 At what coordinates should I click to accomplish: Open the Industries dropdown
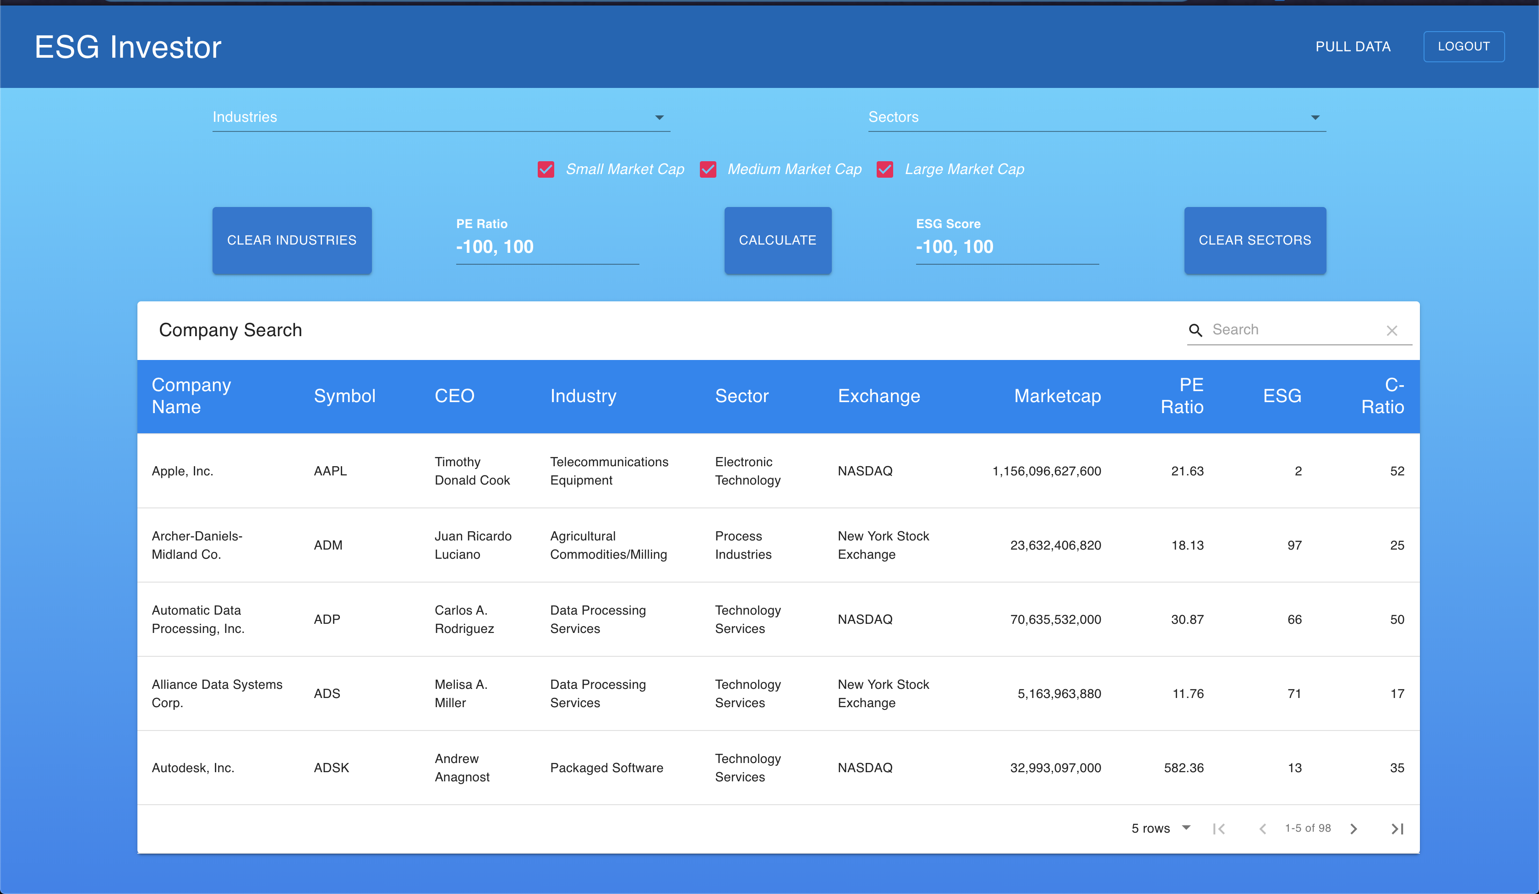pyautogui.click(x=441, y=117)
